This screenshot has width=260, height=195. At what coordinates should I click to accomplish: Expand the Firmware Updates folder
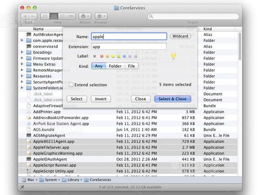[22, 58]
